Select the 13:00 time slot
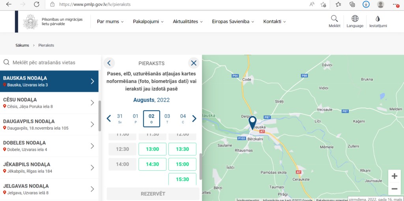Viewport: 404px width, 201px height. [152, 149]
